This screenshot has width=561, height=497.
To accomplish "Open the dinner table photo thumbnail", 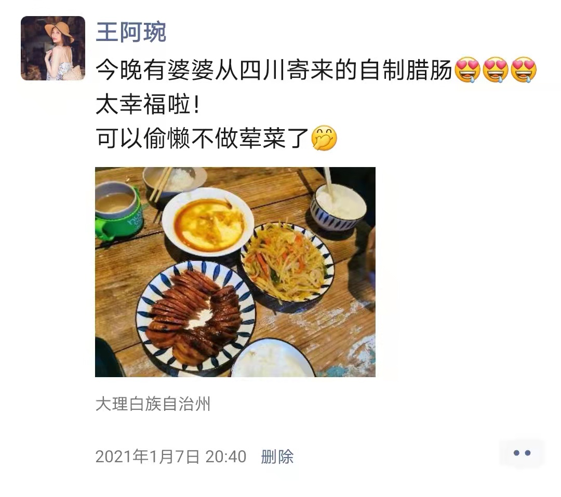I will (x=235, y=272).
